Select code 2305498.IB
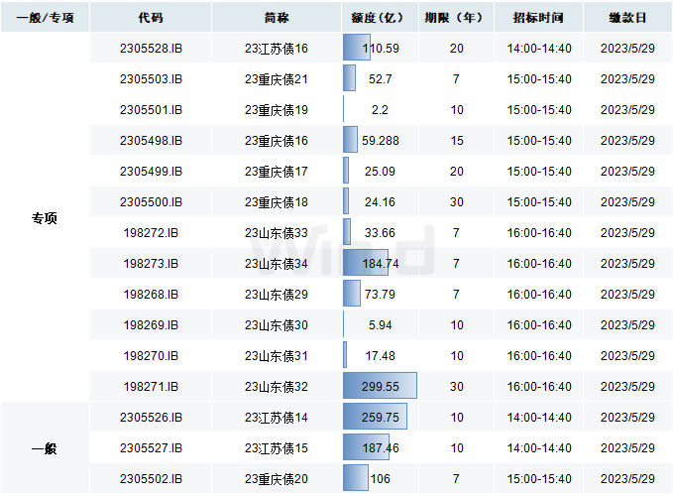The width and height of the screenshot is (673, 496). click(151, 141)
